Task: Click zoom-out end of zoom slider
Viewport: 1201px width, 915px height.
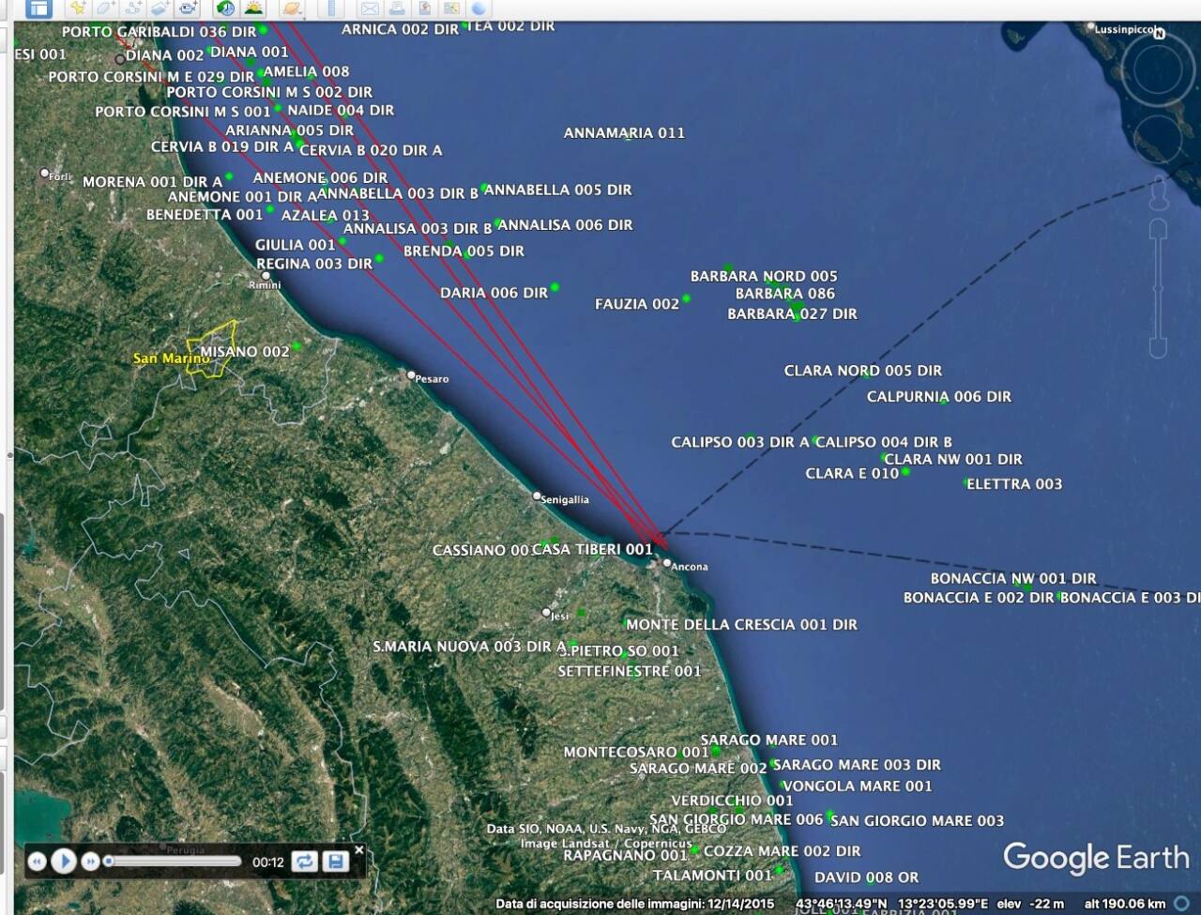Action: click(x=1158, y=348)
